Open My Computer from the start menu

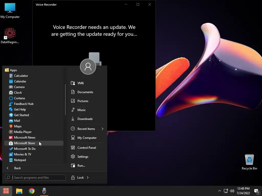tap(87, 138)
